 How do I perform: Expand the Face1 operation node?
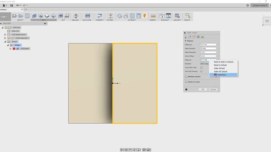(10, 49)
